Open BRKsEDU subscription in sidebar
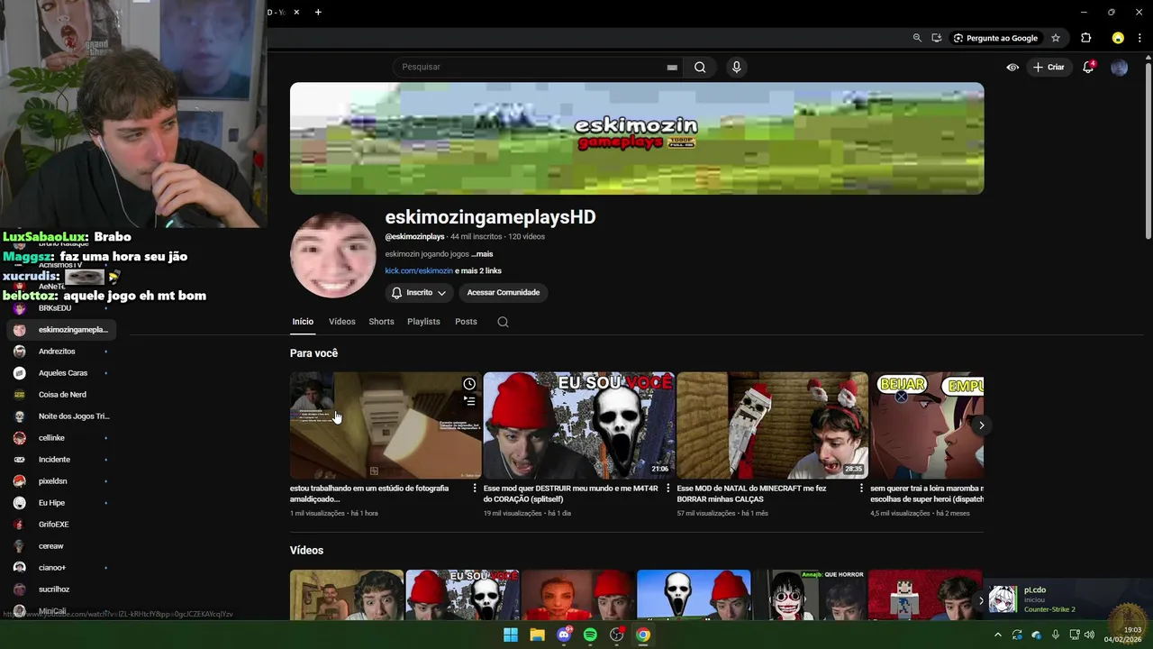The image size is (1153, 649). click(61, 308)
